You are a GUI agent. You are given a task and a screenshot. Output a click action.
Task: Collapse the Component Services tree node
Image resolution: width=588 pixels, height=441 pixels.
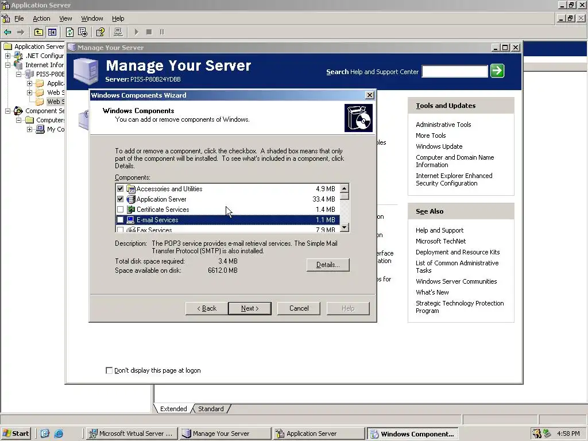[x=7, y=111]
